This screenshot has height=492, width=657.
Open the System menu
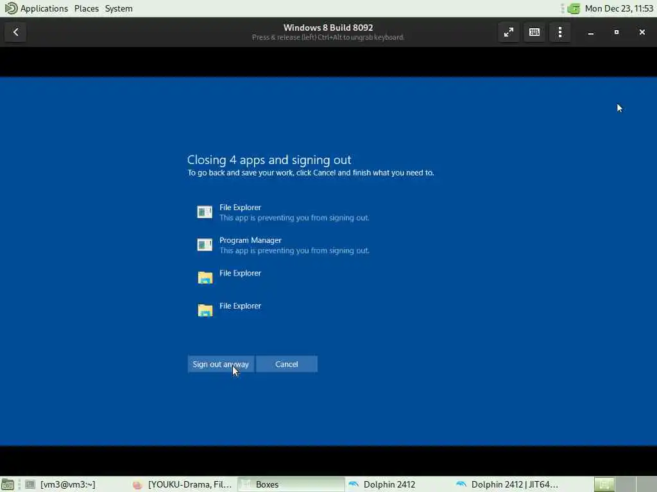click(x=119, y=8)
